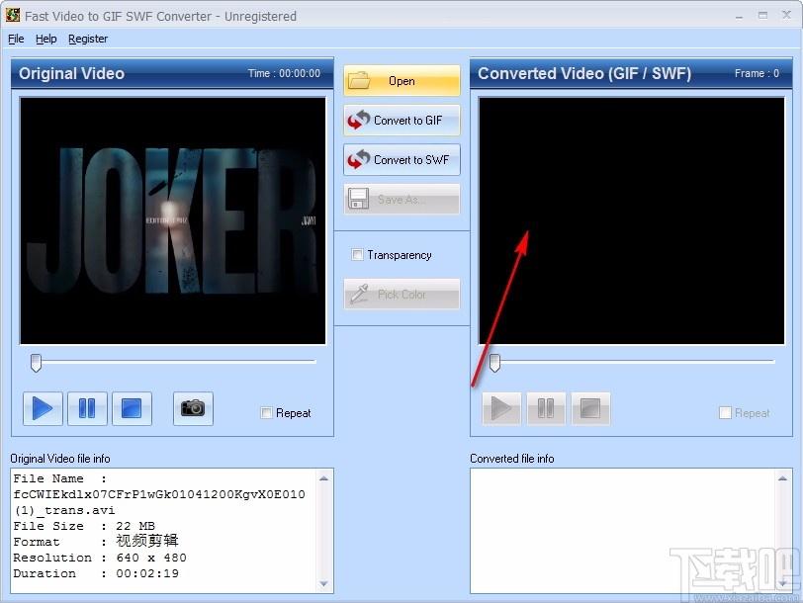Viewport: 803px width, 603px height.
Task: Stop the original video playback
Action: (x=132, y=408)
